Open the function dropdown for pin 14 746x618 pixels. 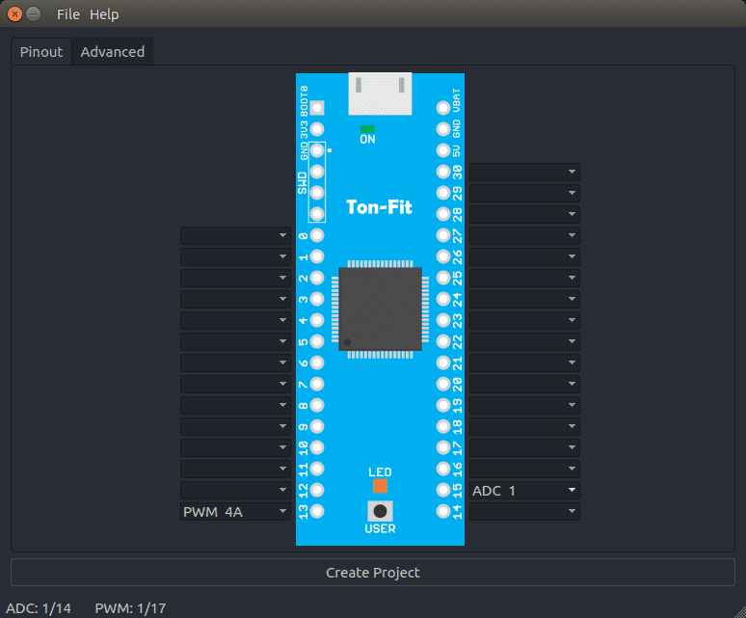coord(524,512)
